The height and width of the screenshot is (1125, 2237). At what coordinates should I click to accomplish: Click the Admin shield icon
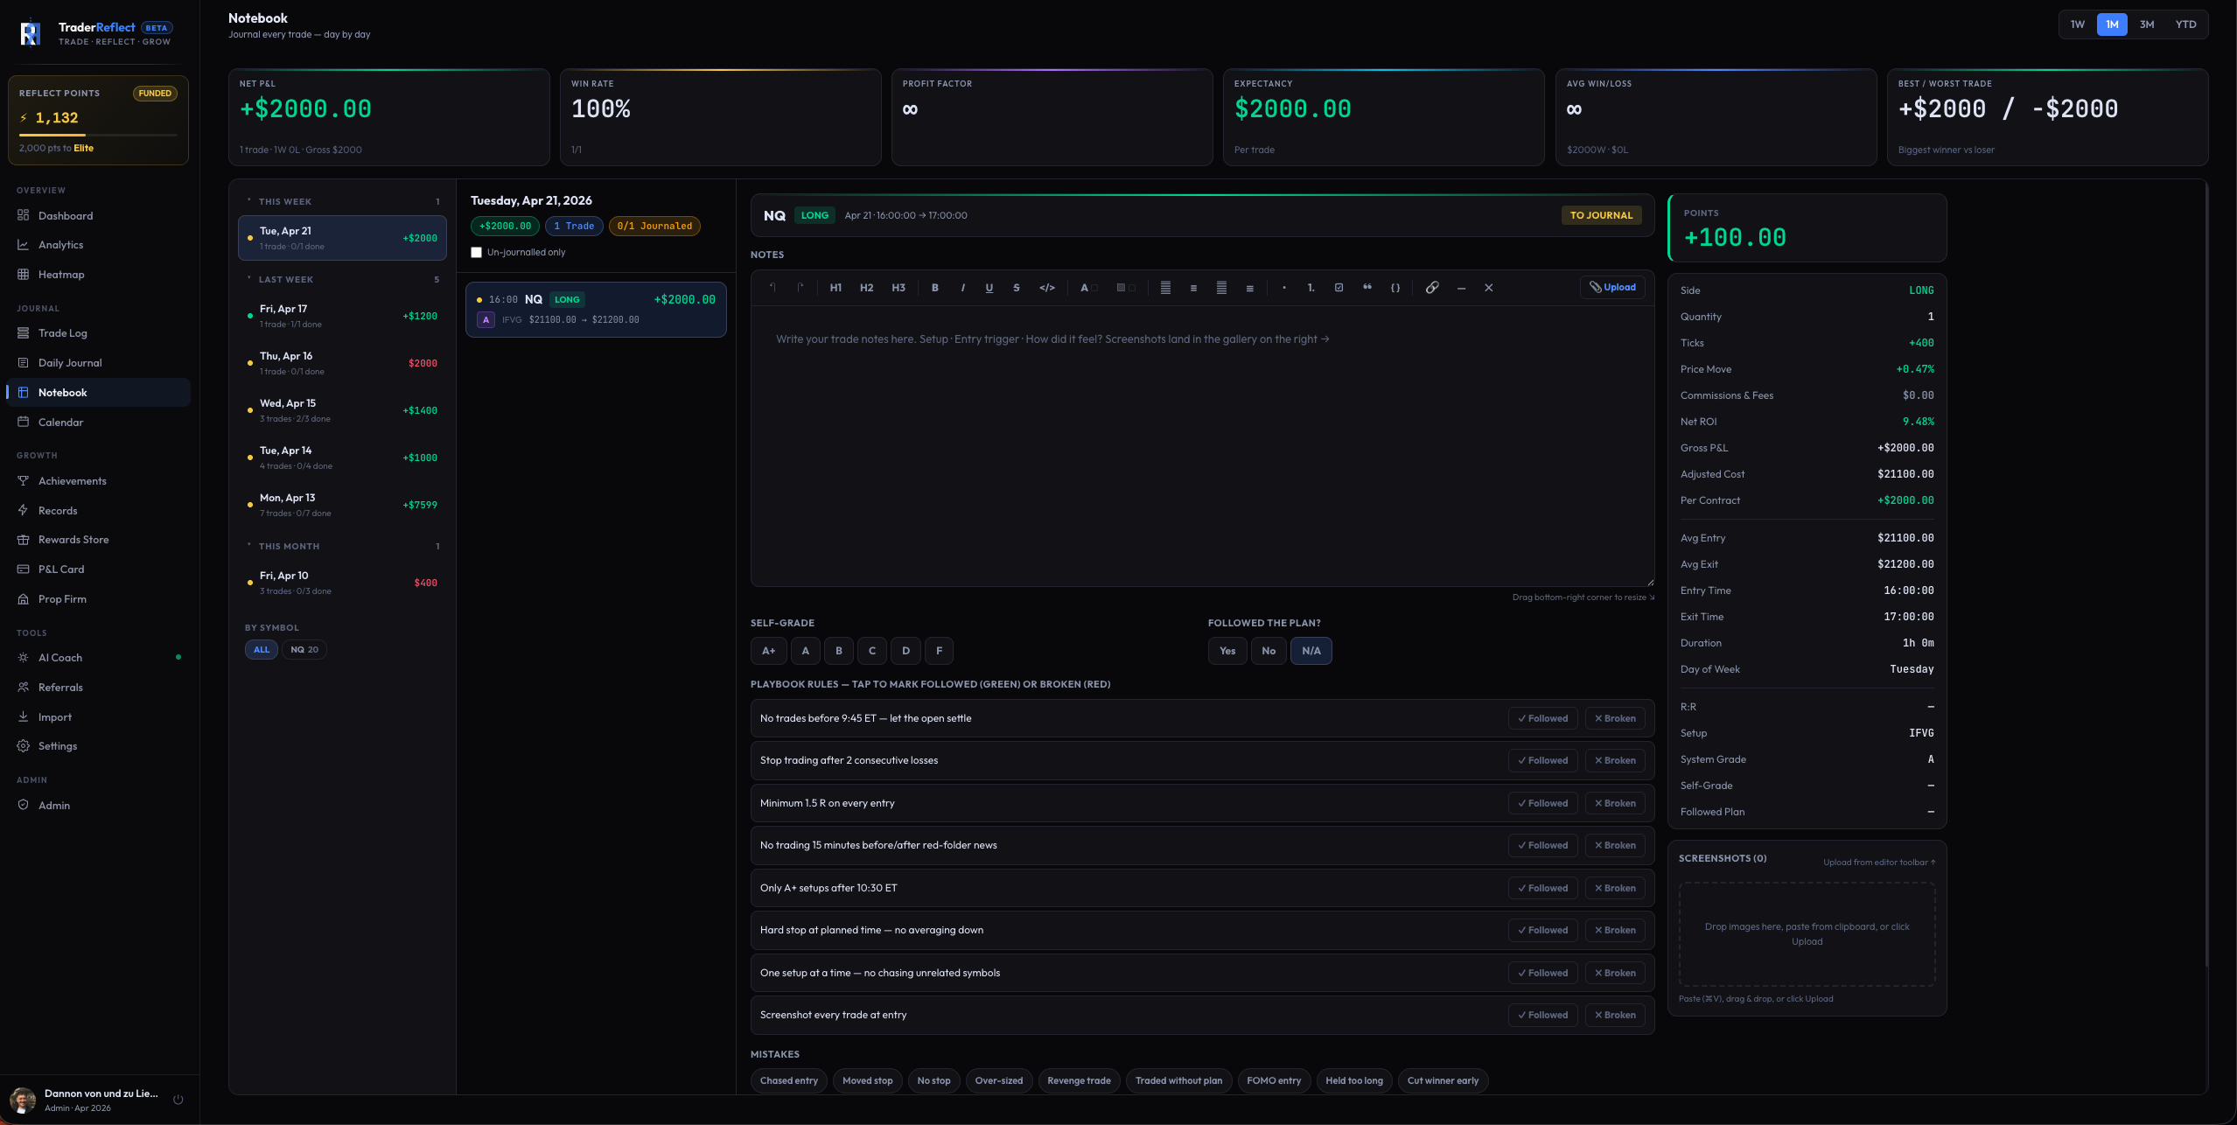point(24,806)
